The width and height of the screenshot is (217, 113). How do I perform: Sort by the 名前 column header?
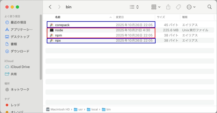coord(58,17)
